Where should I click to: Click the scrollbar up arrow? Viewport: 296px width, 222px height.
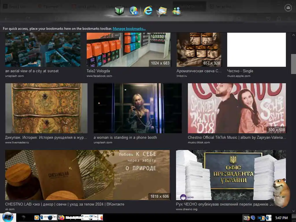coord(293,35)
